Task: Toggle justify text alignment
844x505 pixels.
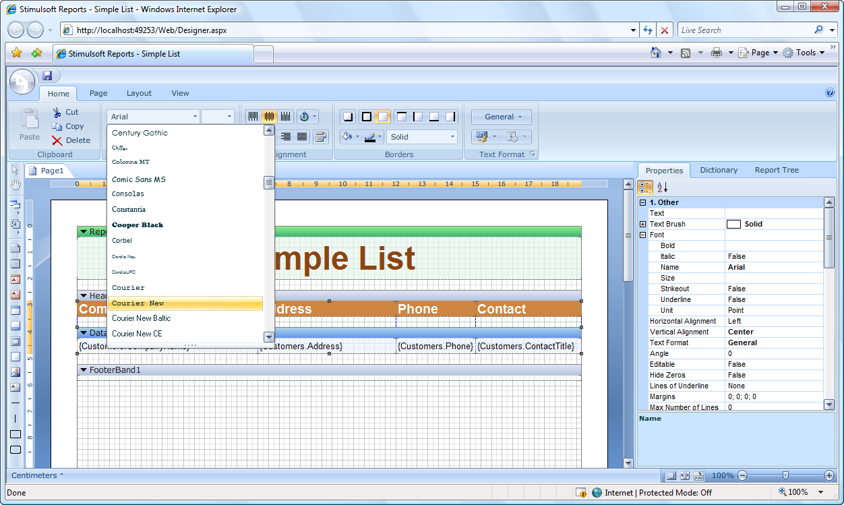Action: click(x=303, y=137)
